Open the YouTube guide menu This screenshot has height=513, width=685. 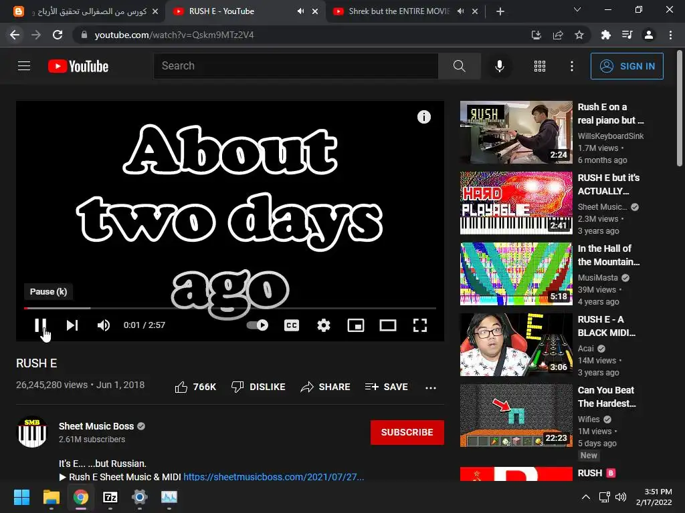point(24,66)
